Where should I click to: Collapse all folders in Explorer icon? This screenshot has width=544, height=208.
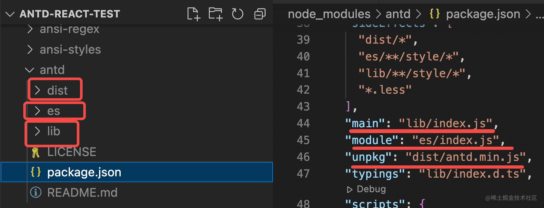(x=260, y=14)
